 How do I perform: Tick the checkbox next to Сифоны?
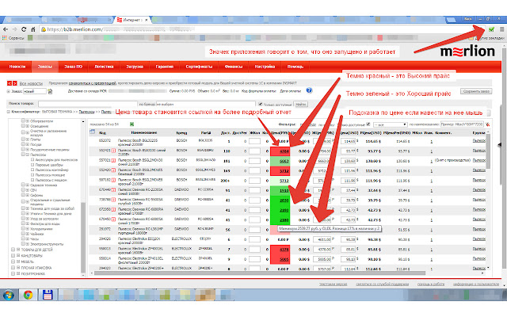tap(25, 196)
